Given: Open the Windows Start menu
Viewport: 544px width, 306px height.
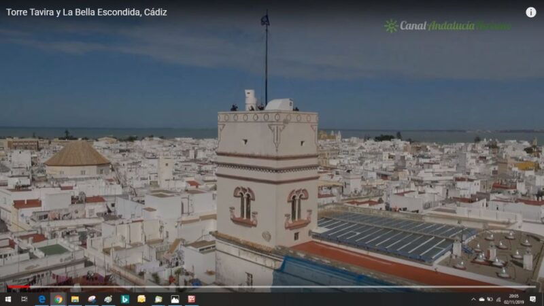Looking at the screenshot, I should click(8, 299).
